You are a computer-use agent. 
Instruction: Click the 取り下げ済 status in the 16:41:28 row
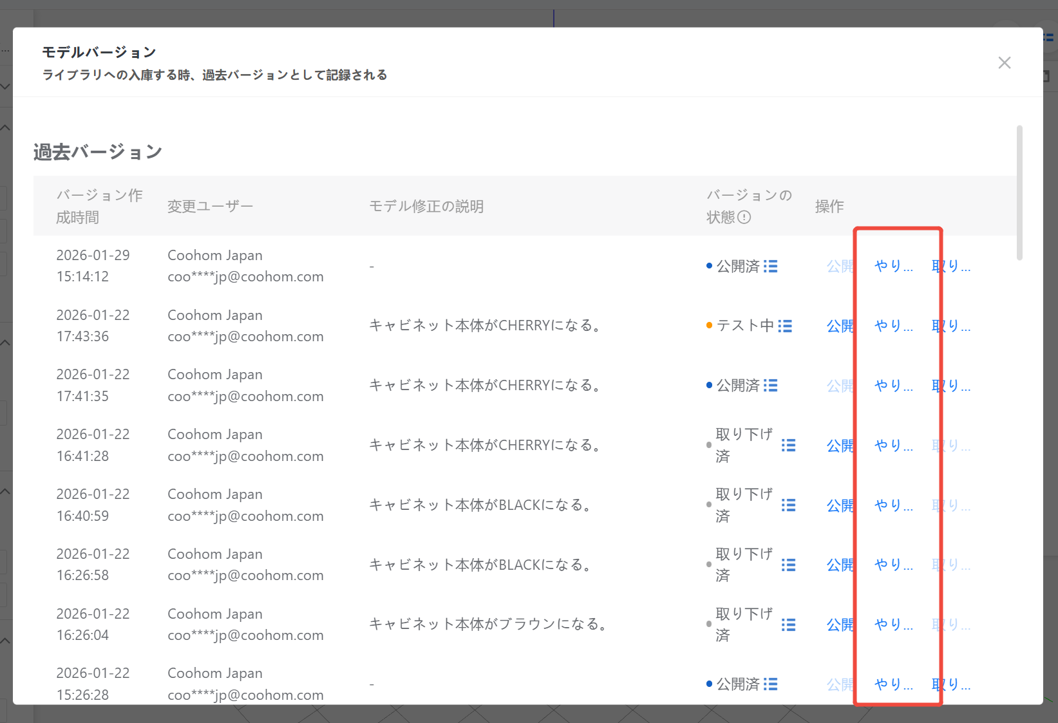tap(744, 446)
